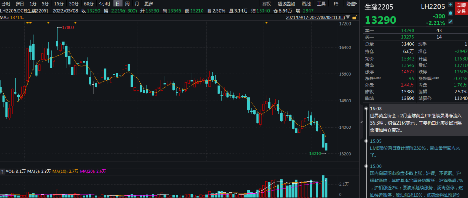The height and width of the screenshot is (198, 468).
Task: Open the price alert bell icon
Action: 450,13
